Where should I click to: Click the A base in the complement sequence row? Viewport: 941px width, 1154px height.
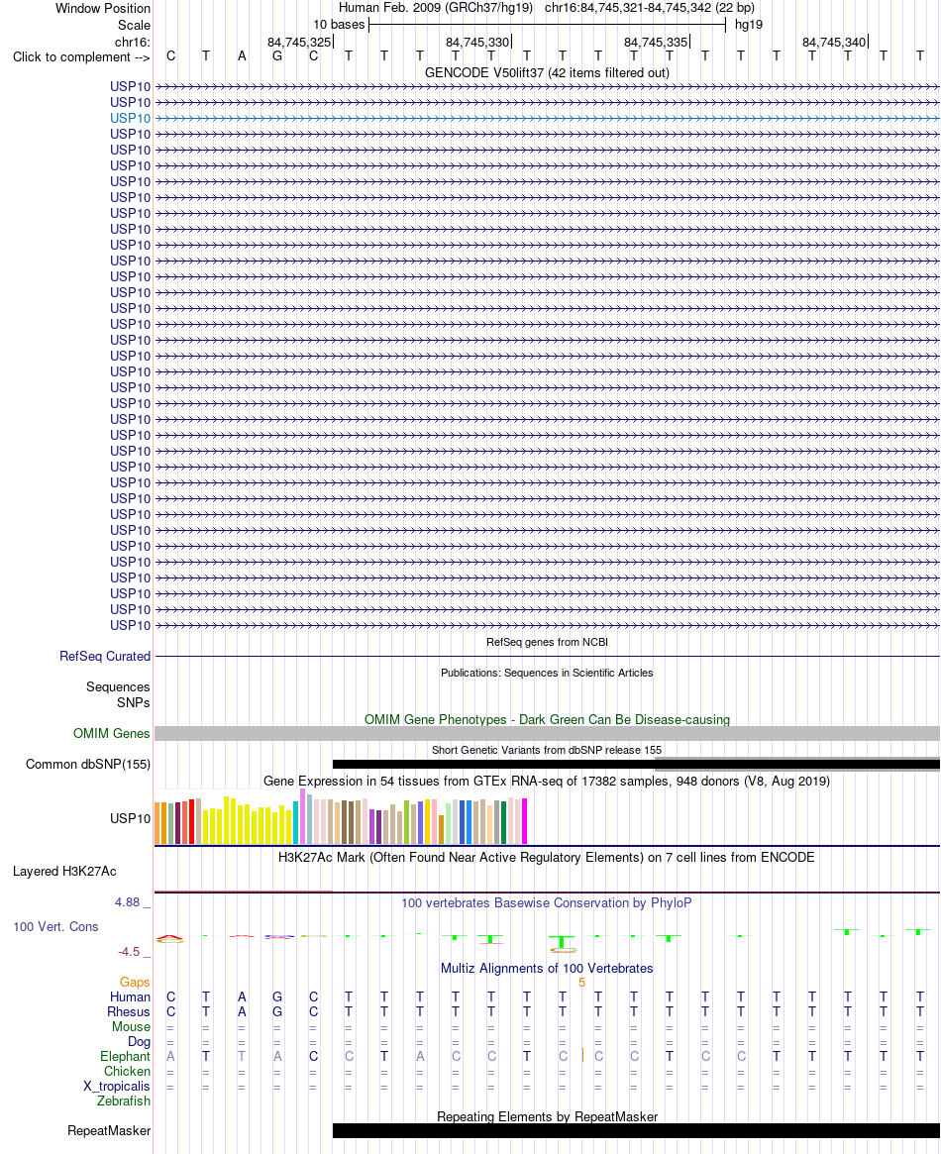coord(242,55)
